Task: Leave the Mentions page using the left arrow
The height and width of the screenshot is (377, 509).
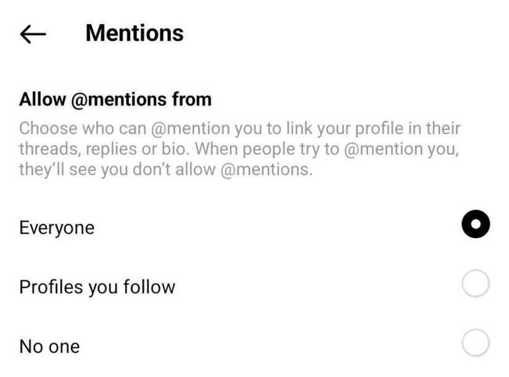Action: (x=32, y=34)
